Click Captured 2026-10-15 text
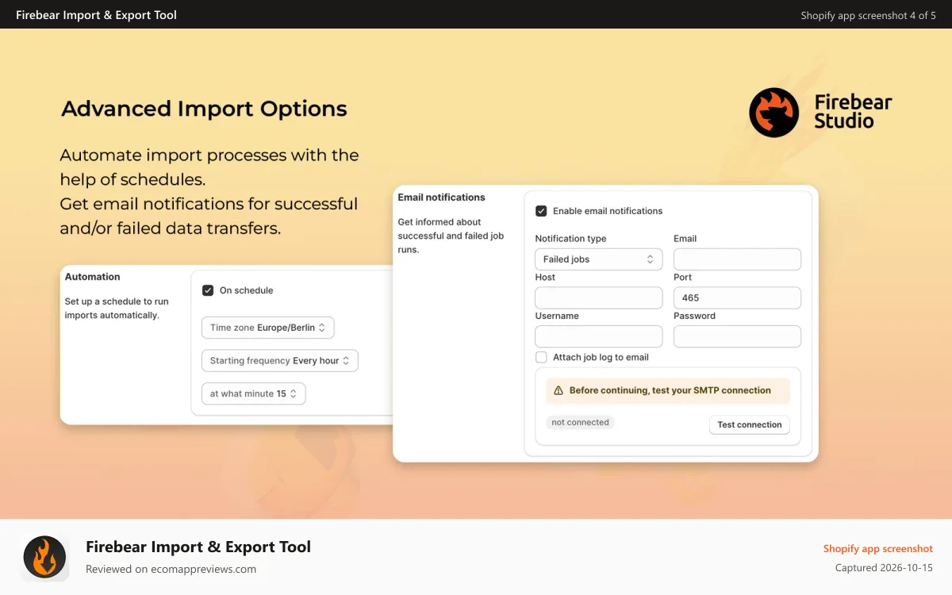 [x=884, y=568]
